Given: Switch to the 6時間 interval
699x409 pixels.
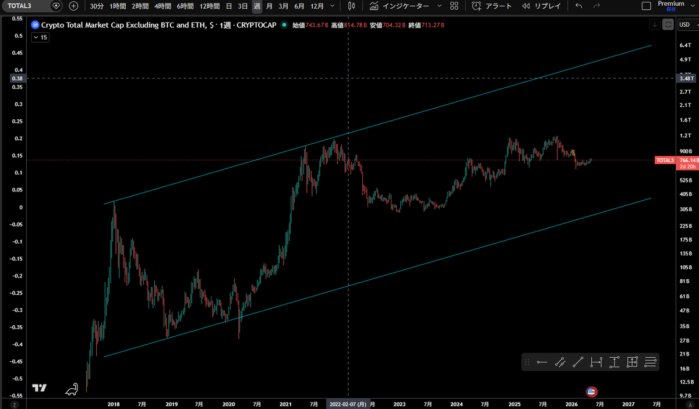Looking at the screenshot, I should click(x=185, y=6).
